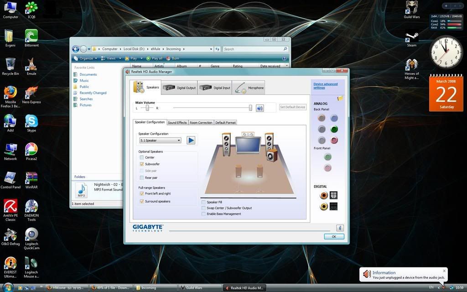This screenshot has width=467, height=292.
Task: Toggle Front left and right full-range checkbox
Action: click(142, 193)
